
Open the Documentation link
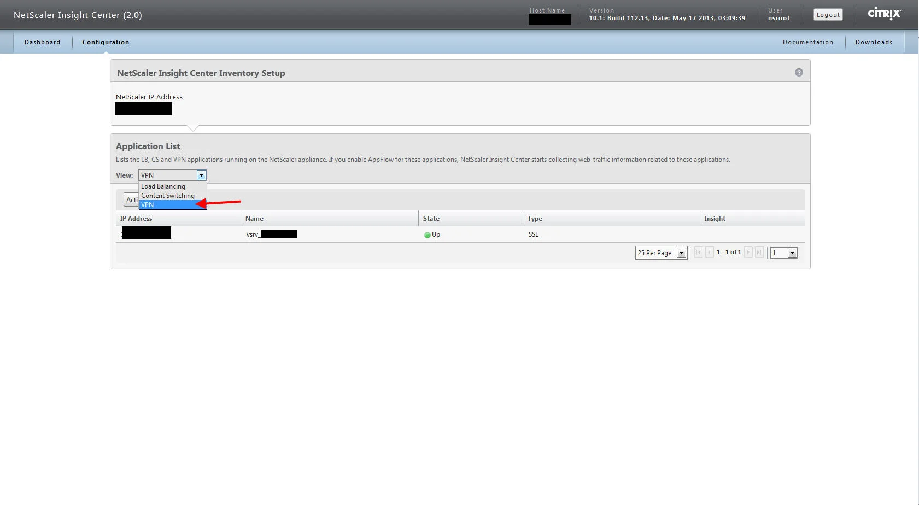click(808, 42)
